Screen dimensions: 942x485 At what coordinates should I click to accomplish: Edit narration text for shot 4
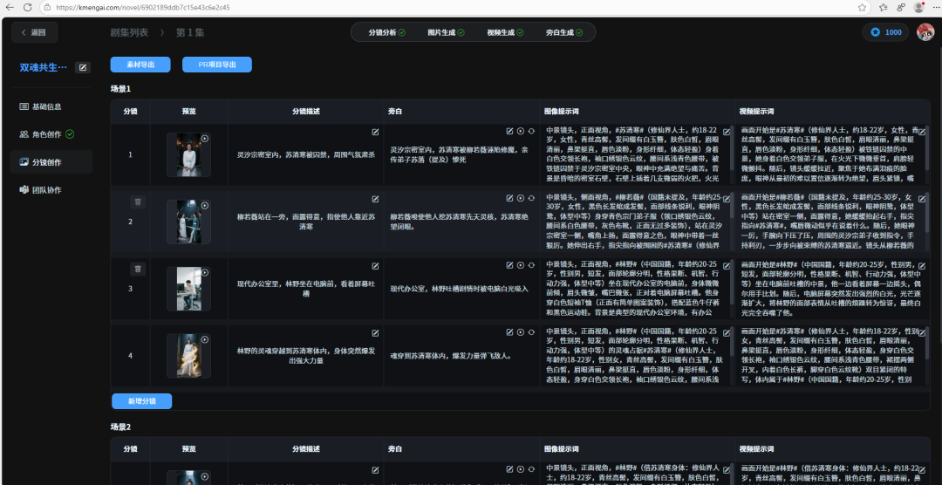coord(509,332)
